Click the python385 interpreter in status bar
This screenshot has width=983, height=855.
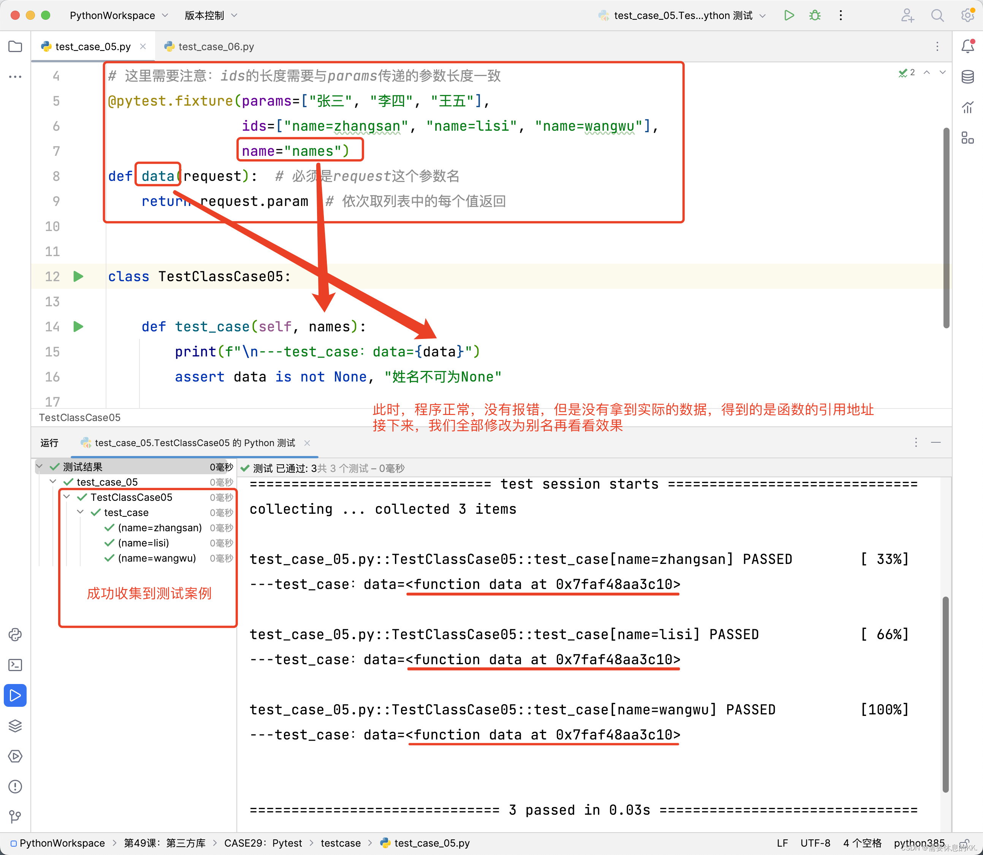[919, 843]
